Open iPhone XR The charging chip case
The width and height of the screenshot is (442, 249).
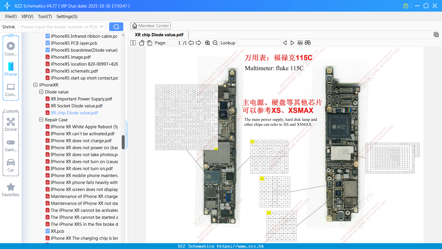tap(84, 238)
